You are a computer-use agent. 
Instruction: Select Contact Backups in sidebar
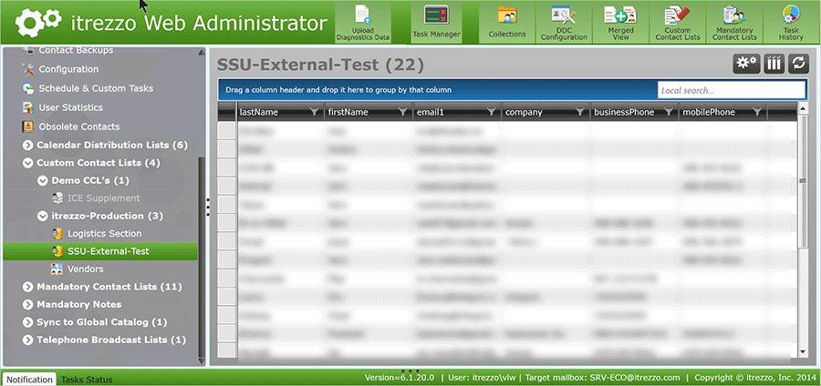pos(76,50)
